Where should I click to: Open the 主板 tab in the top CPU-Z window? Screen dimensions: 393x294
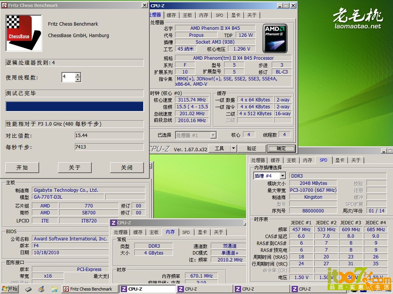(x=187, y=15)
